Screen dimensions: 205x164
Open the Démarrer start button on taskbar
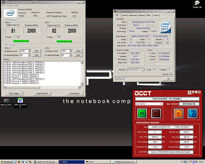coord(7,161)
